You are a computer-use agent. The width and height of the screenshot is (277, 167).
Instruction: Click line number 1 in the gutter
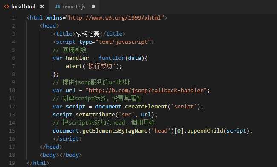pyautogui.click(x=14, y=18)
